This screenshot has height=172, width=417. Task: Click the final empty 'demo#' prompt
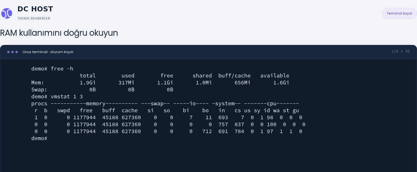tap(39, 138)
